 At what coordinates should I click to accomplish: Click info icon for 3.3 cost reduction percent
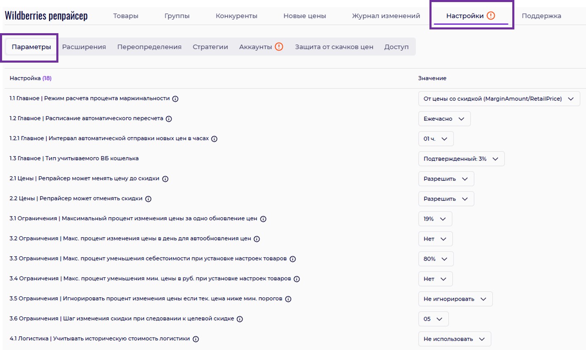(x=293, y=259)
